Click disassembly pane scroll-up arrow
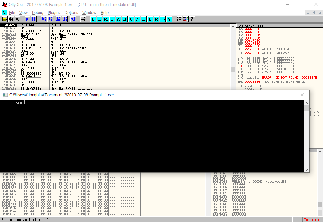This screenshot has width=323, height=222. coord(233,26)
